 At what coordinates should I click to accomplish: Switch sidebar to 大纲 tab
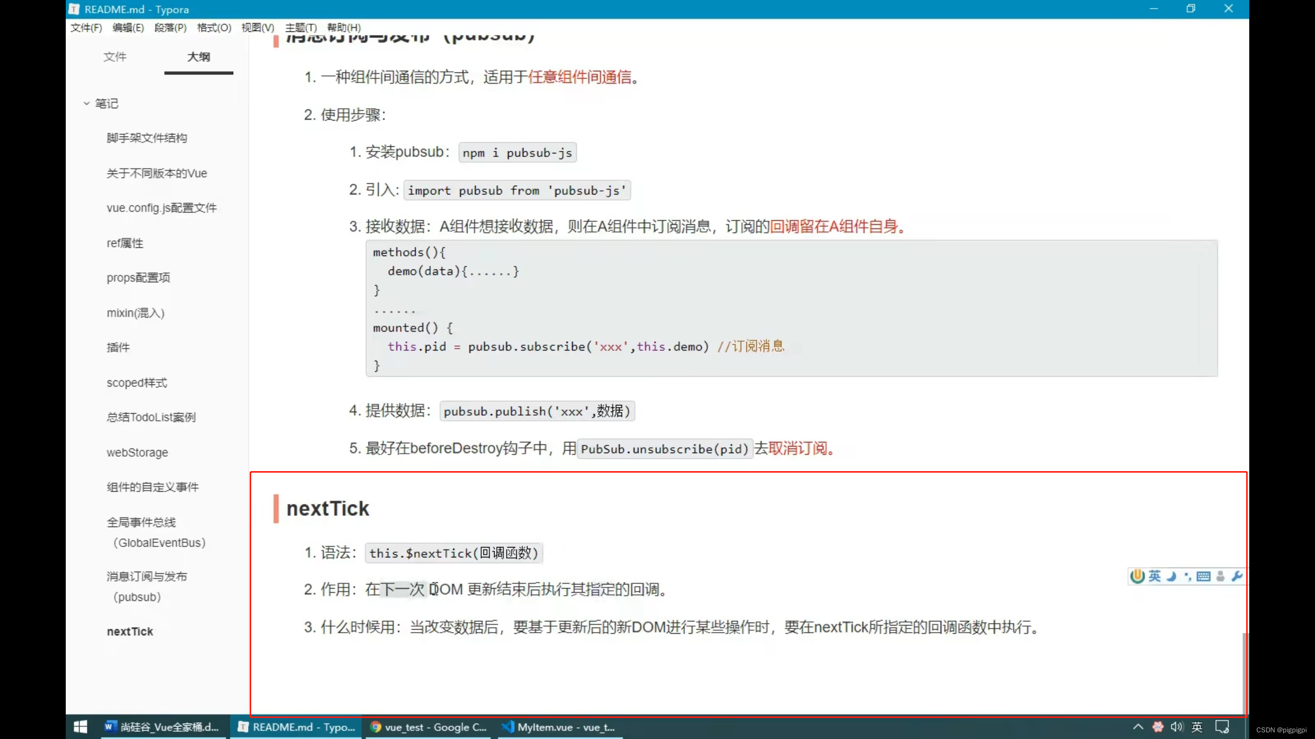199,57
